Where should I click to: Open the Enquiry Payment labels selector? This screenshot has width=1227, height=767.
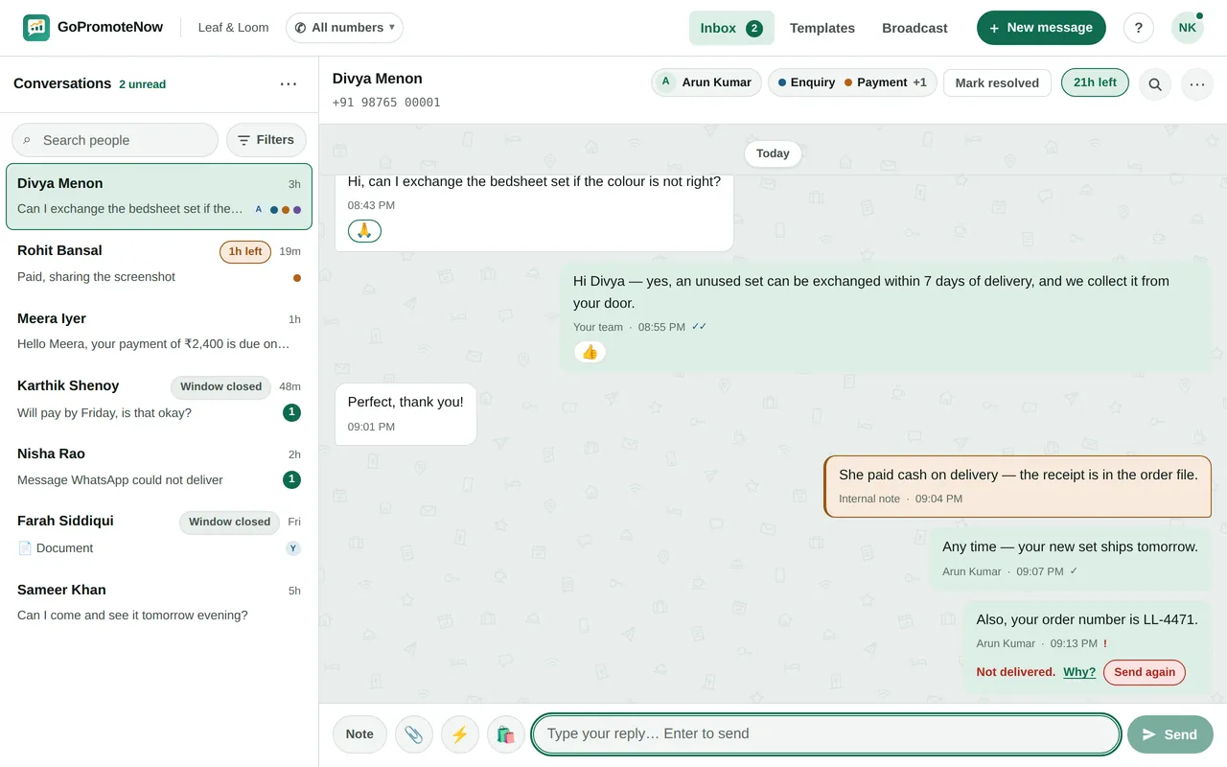click(852, 82)
